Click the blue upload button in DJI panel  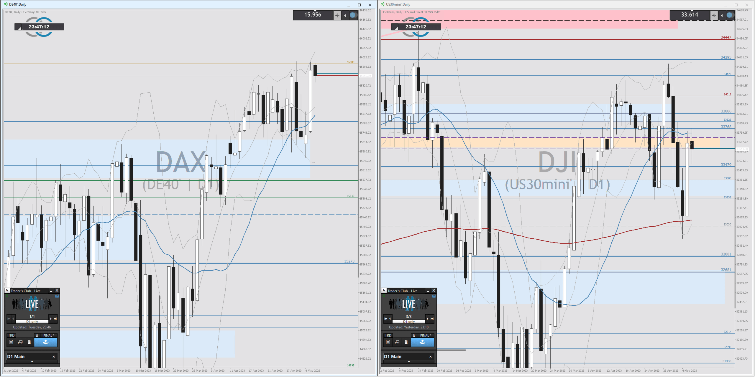point(423,342)
